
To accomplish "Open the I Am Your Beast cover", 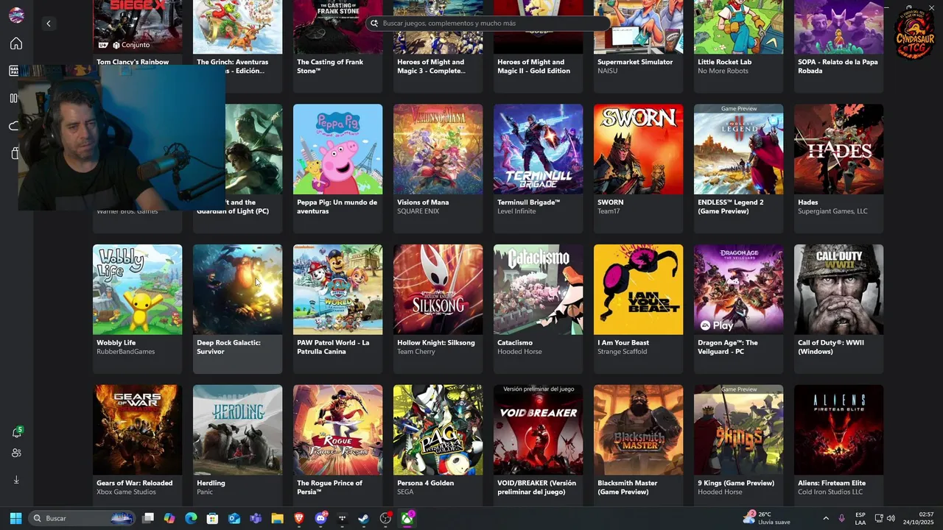I will 638,289.
